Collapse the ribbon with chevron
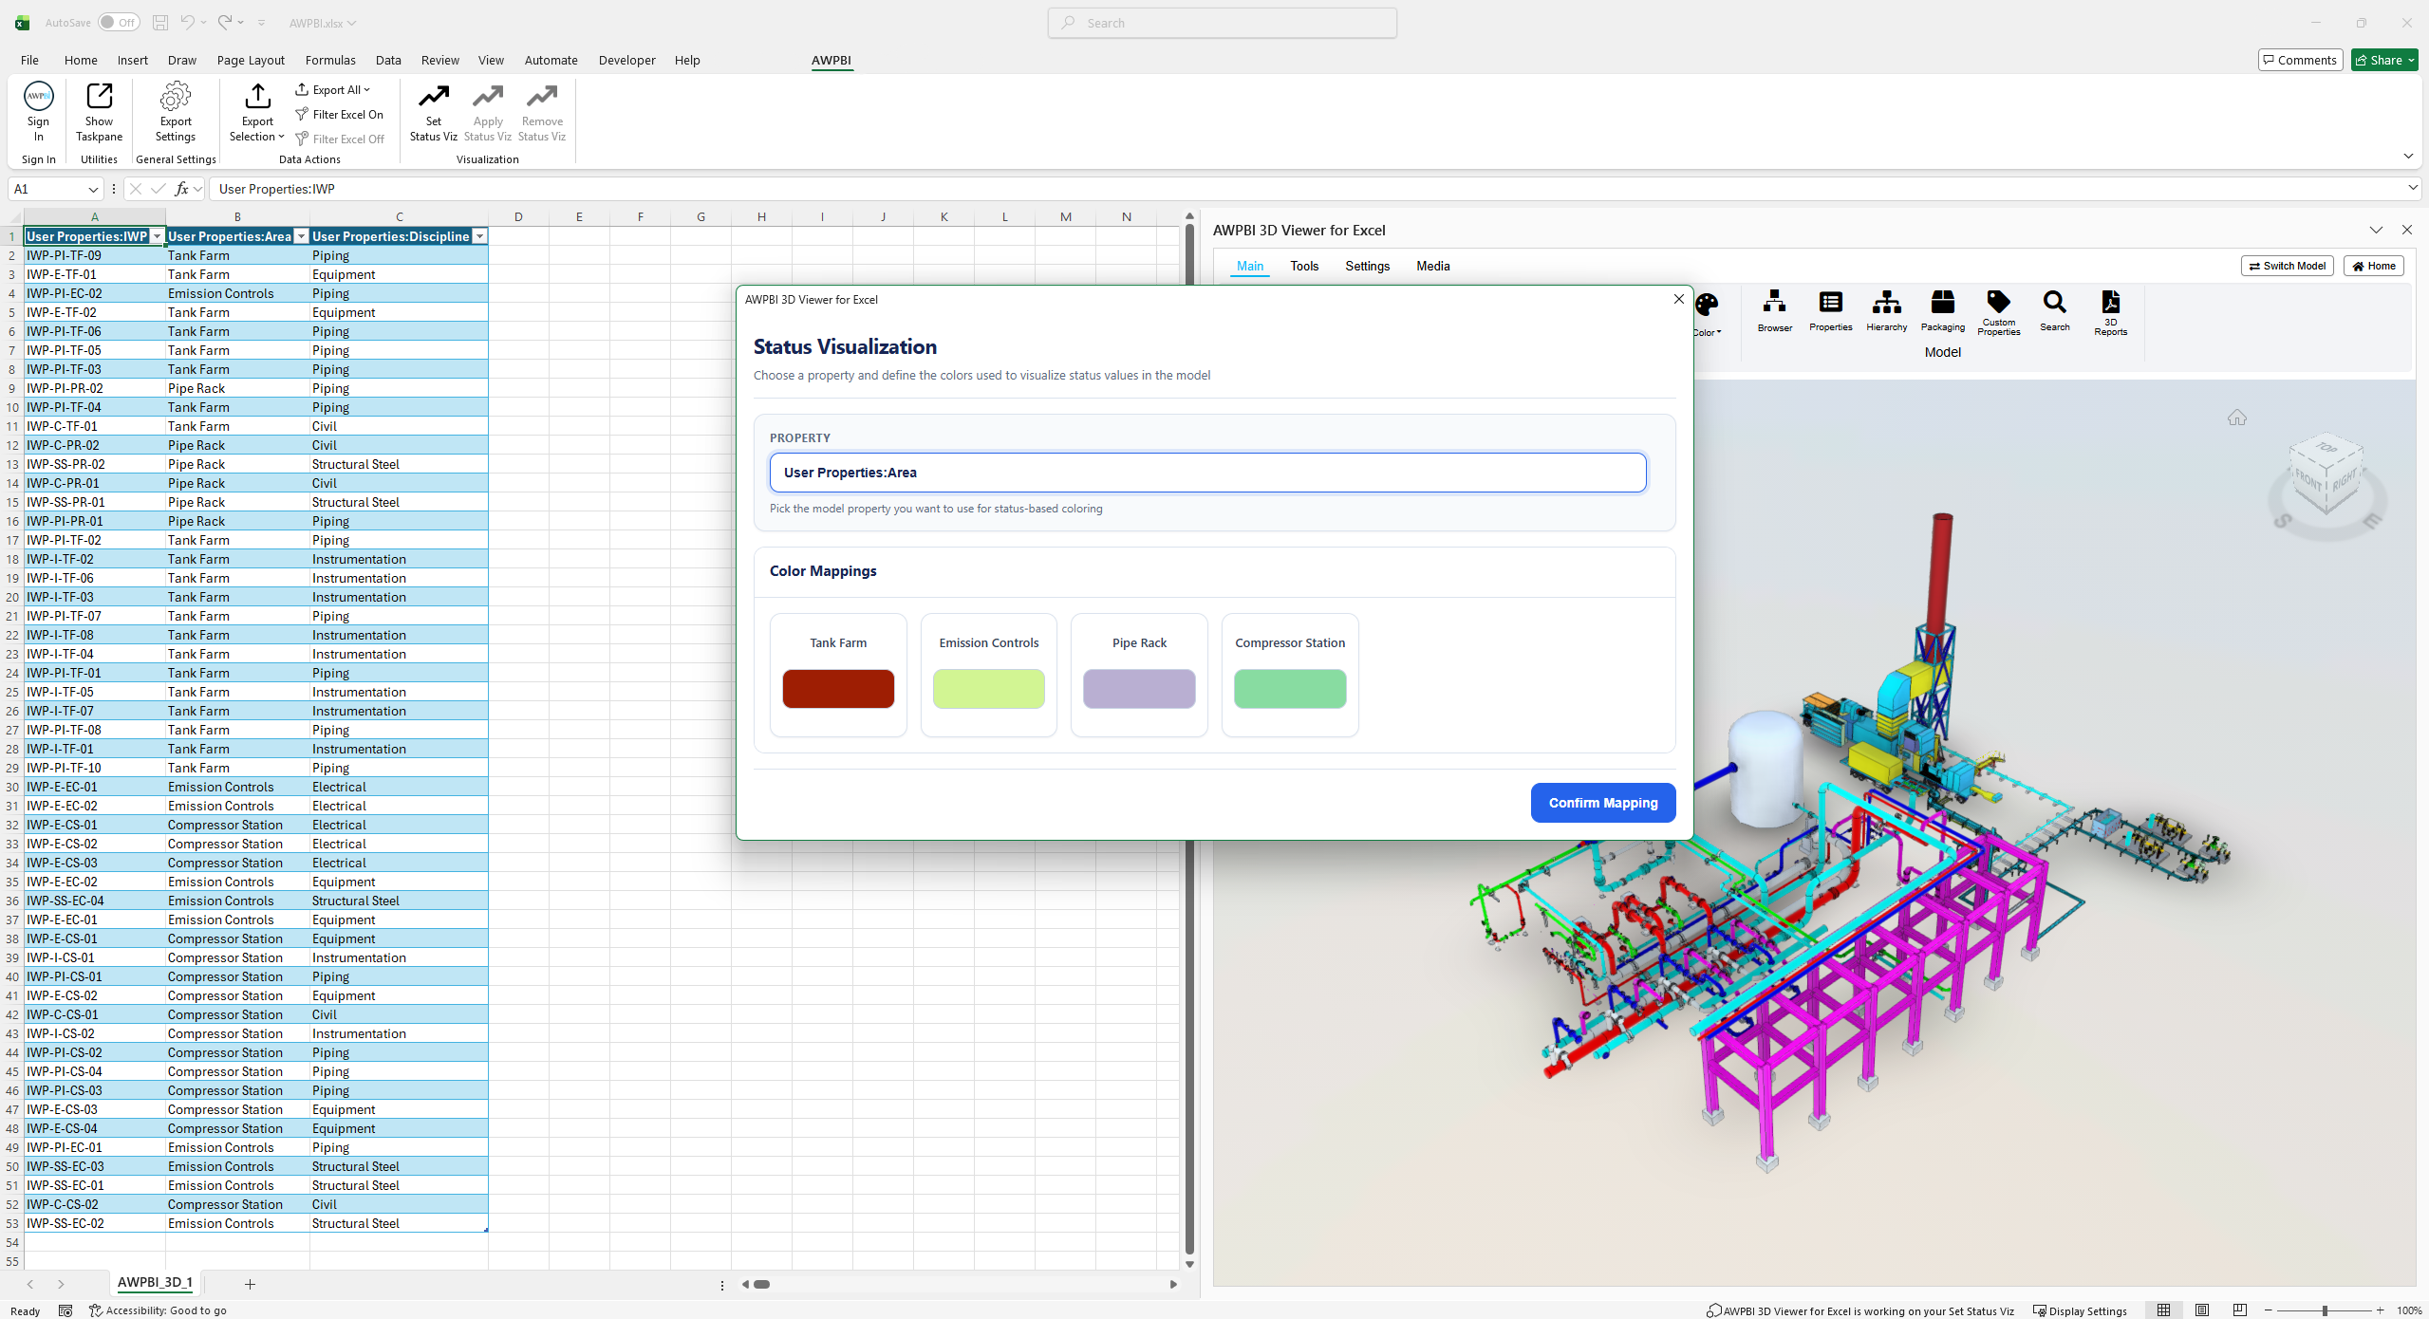 [2408, 156]
